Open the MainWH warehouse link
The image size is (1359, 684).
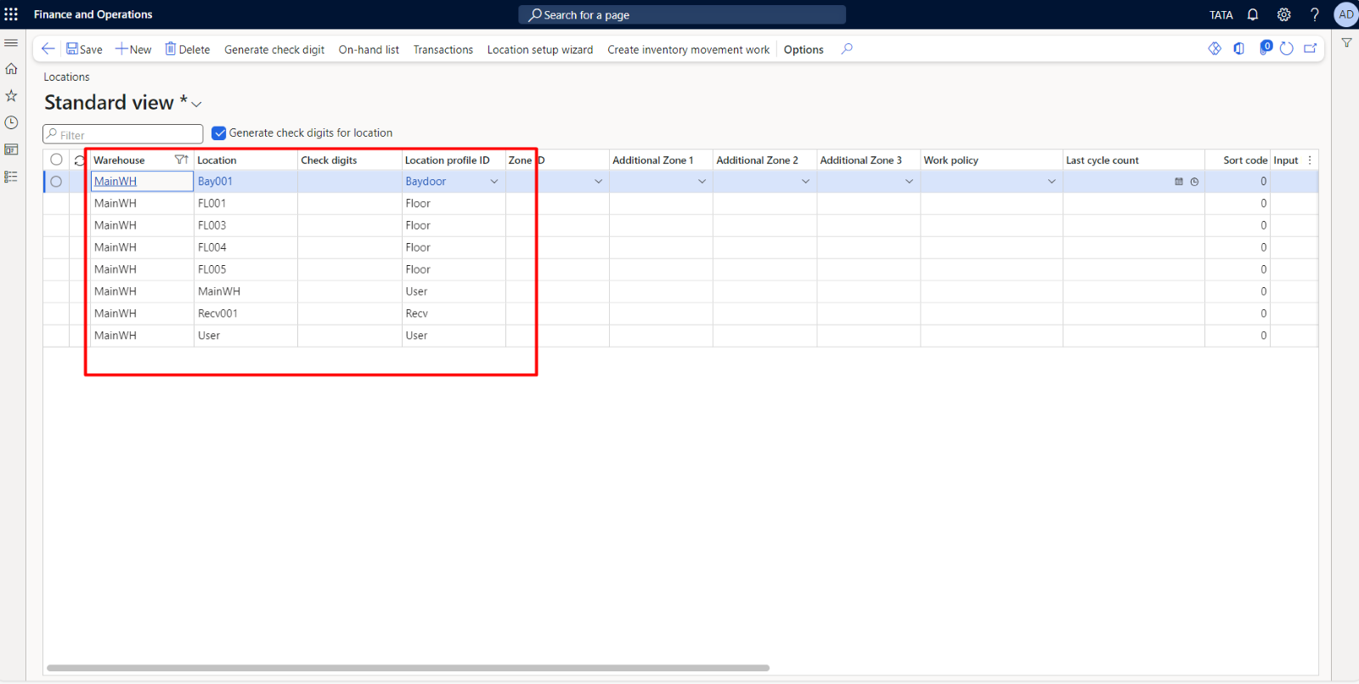tap(116, 182)
